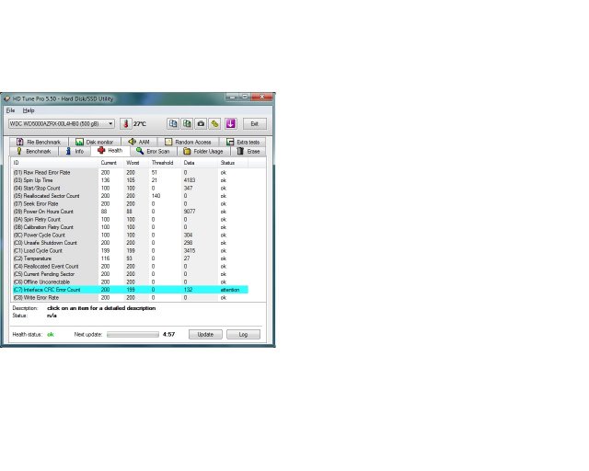This screenshot has height=471, width=589.
Task: Open the drive selection dropdown
Action: (61, 123)
